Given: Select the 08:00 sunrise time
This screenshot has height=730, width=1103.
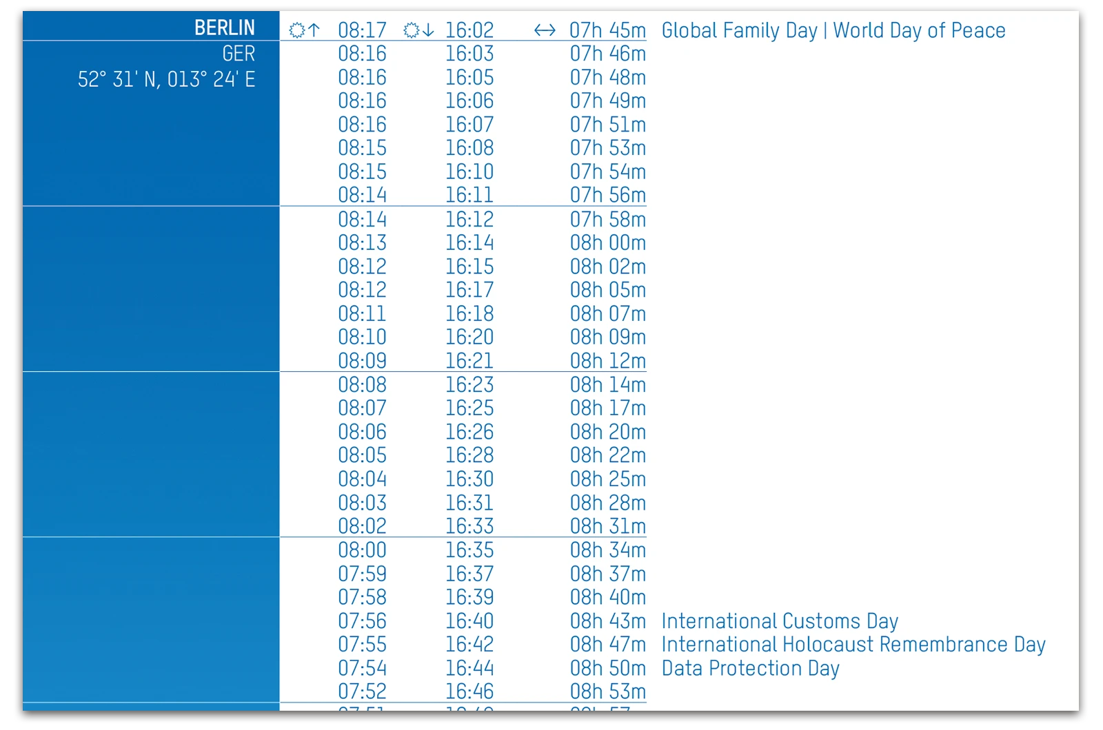Looking at the screenshot, I should click(362, 550).
